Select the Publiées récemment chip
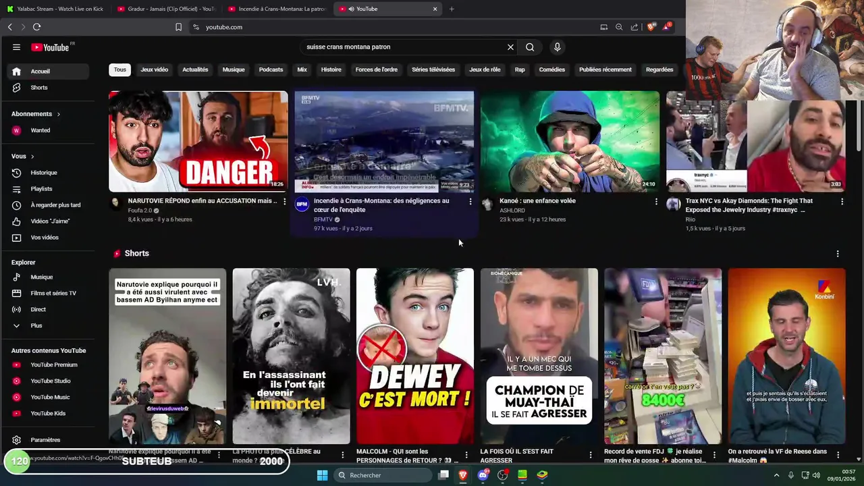Screen dimensions: 864x486 click(605, 70)
